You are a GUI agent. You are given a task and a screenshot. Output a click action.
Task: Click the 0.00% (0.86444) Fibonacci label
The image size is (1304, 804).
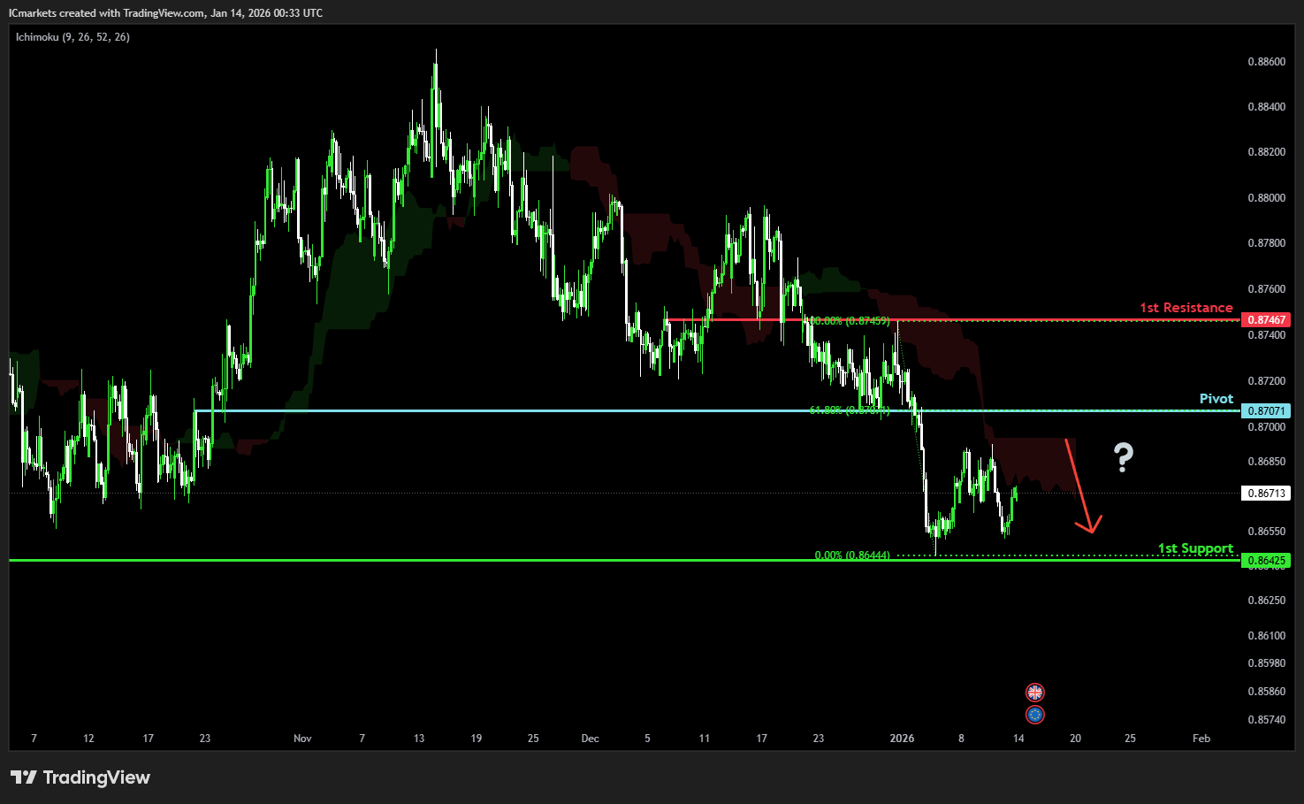pyautogui.click(x=851, y=555)
